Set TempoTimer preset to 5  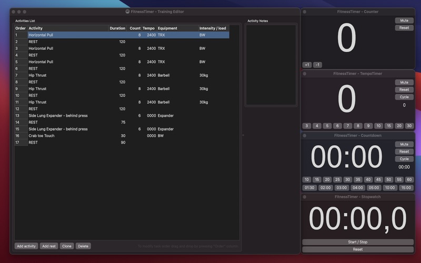327,126
